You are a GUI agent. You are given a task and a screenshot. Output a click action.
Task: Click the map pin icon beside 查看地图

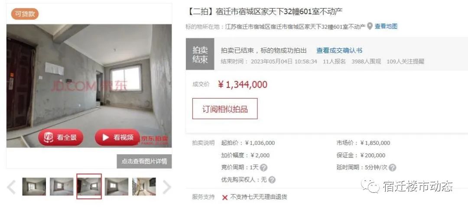pyautogui.click(x=370, y=26)
